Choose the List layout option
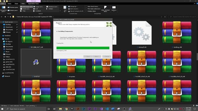The width and height of the screenshot is (198, 111). pyautogui.click(x=36, y=9)
